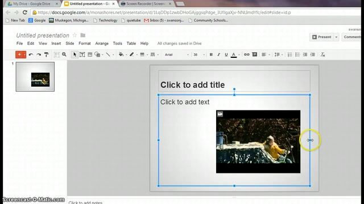This screenshot has height=204, width=364.
Task: Open the line dash options
Action: point(153,54)
